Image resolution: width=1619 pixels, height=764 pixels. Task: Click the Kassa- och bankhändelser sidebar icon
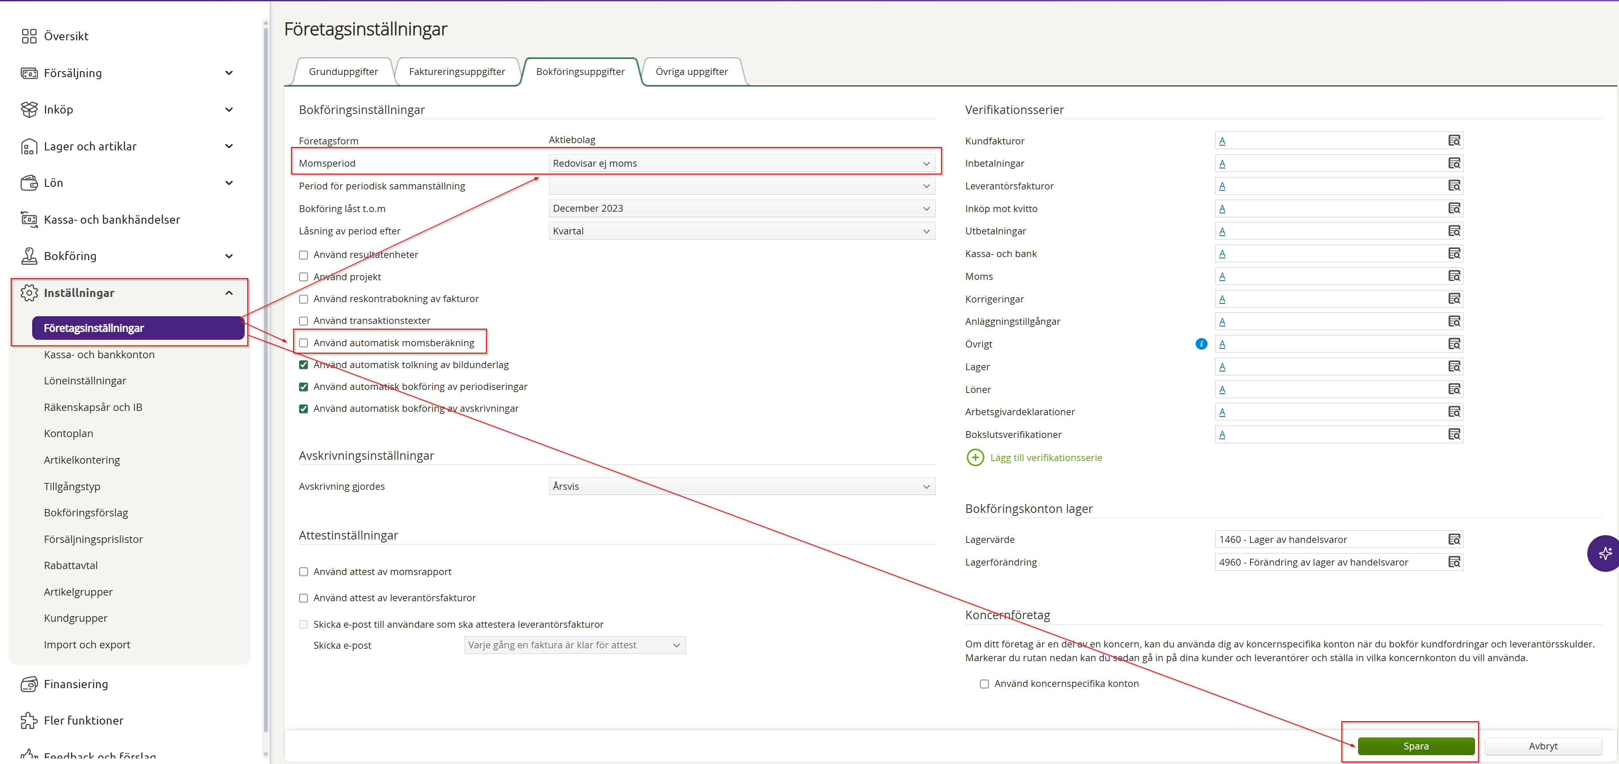point(29,219)
